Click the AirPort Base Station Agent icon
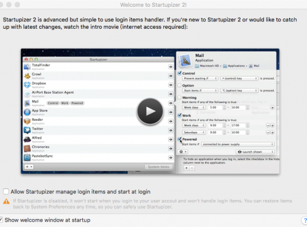307x227 pixels. (27, 94)
